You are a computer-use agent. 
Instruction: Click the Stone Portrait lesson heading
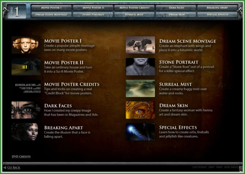[x=179, y=62]
